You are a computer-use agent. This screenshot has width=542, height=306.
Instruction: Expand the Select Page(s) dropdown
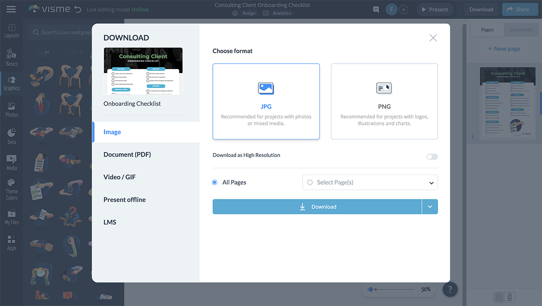coord(431,183)
